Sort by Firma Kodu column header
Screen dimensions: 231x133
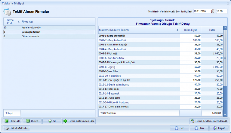click(x=12, y=21)
